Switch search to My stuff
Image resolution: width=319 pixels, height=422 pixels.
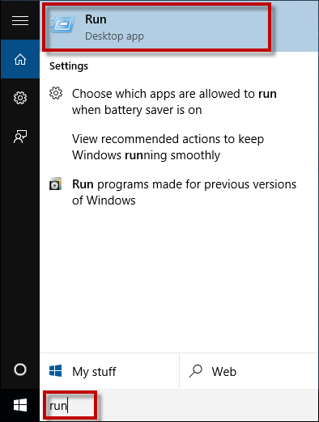(x=109, y=371)
